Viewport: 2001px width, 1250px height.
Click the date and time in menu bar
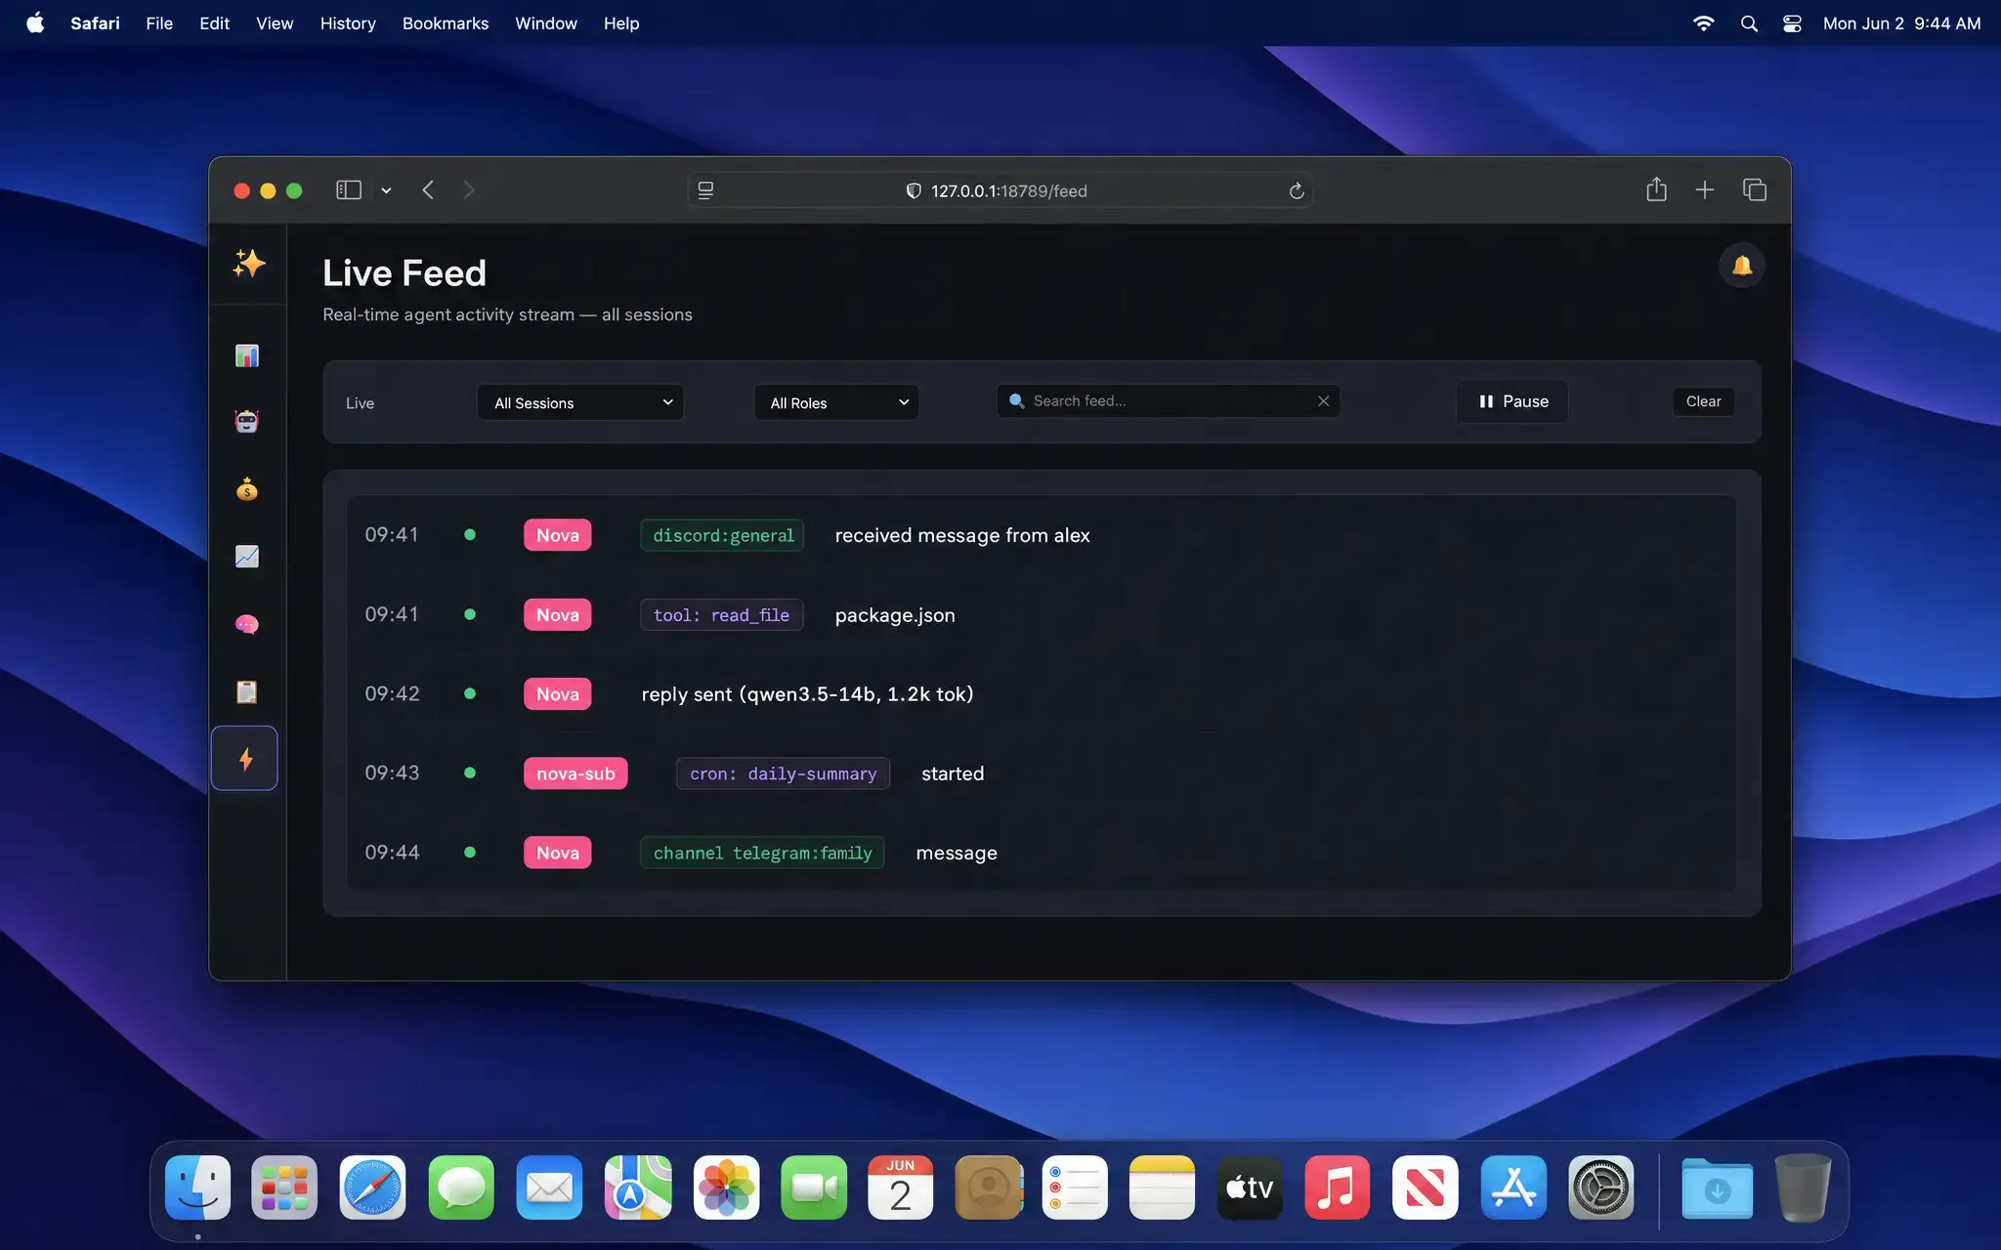click(1901, 23)
